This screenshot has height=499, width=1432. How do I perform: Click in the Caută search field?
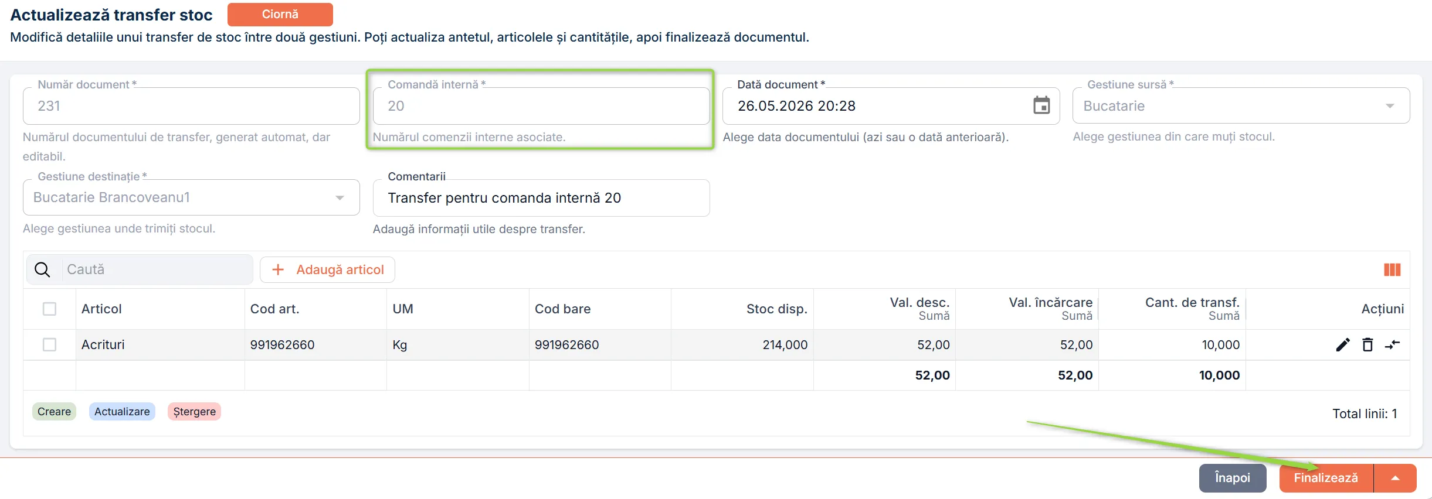pos(156,269)
